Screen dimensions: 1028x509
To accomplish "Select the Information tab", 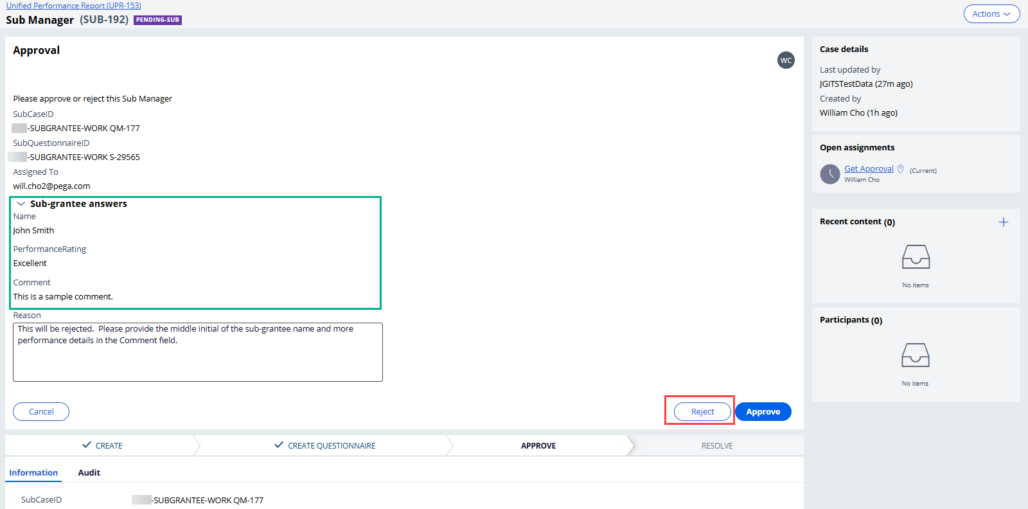I will 33,473.
